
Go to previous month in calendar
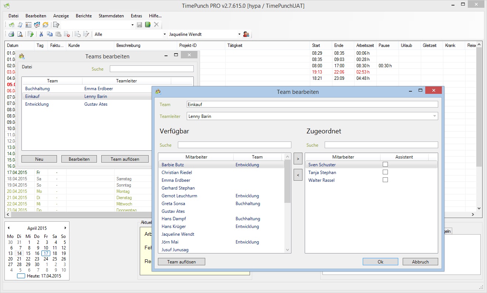coord(9,228)
